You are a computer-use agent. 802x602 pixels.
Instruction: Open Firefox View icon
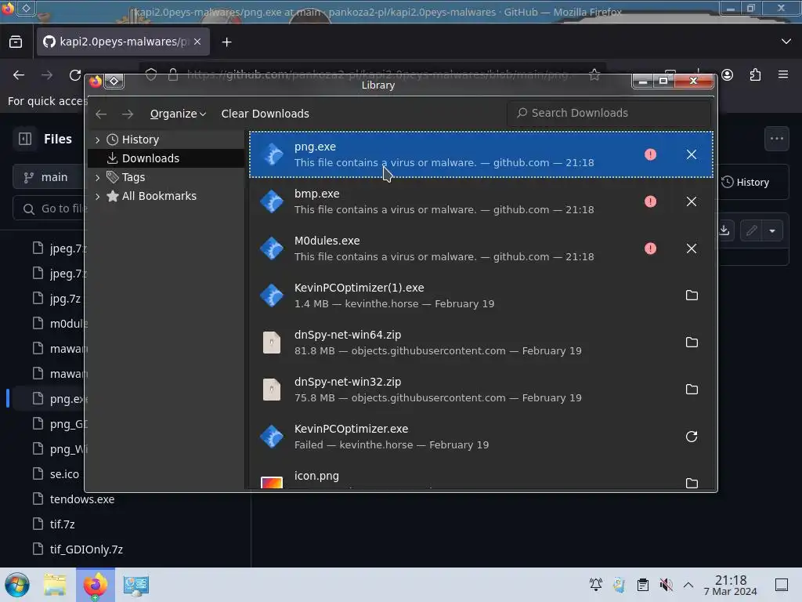click(16, 42)
